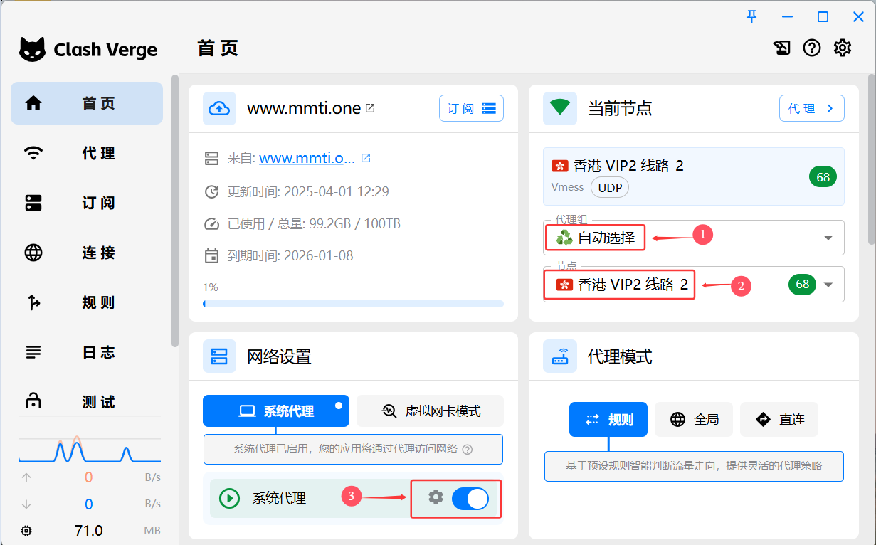Open the 节点 香港 VIP2 线路-2 dropdown
The image size is (876, 545).
coord(828,285)
